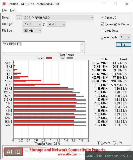Image resolution: width=133 pixels, height=160 pixels.
Task: Click the 32 KB read value 599.75 MB/s
Action: pyautogui.click(x=119, y=85)
